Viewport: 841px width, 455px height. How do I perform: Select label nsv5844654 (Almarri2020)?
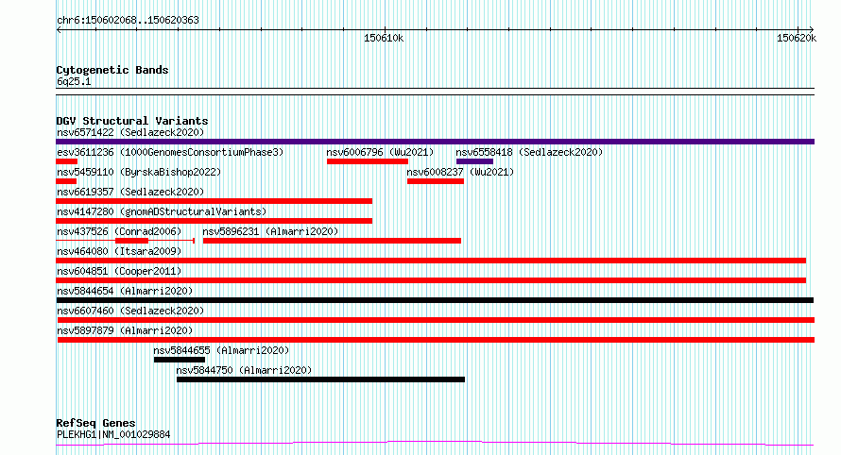tap(125, 291)
